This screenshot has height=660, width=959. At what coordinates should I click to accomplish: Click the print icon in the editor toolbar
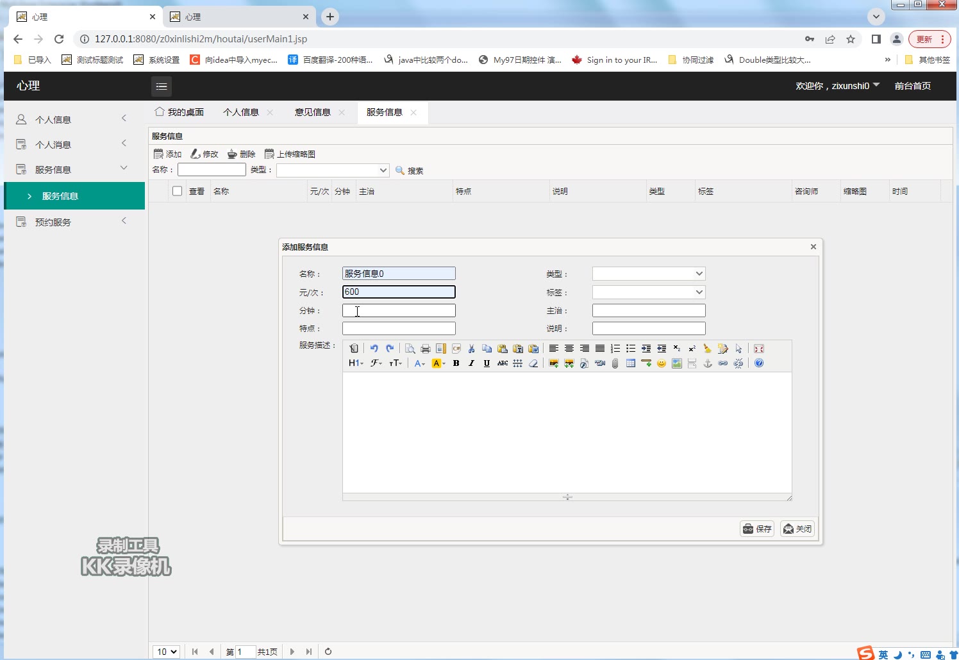pos(425,349)
